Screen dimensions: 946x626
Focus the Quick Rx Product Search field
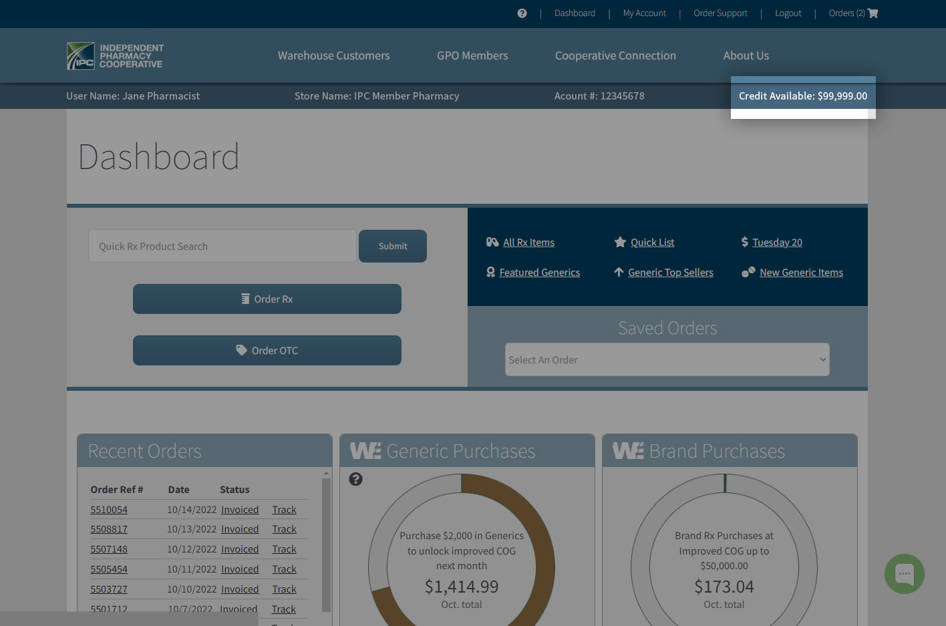(x=222, y=247)
